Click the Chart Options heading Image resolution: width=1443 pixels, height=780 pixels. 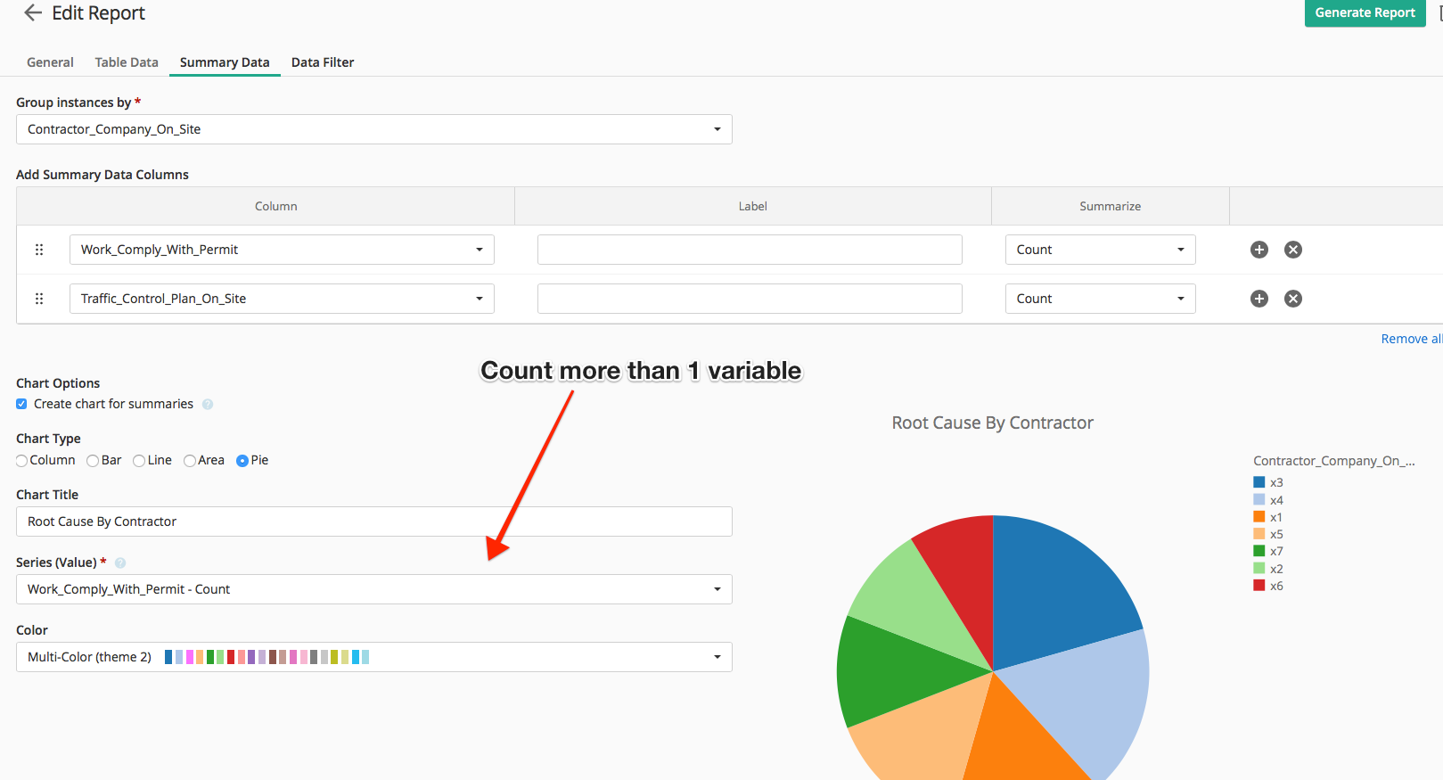pyautogui.click(x=58, y=383)
